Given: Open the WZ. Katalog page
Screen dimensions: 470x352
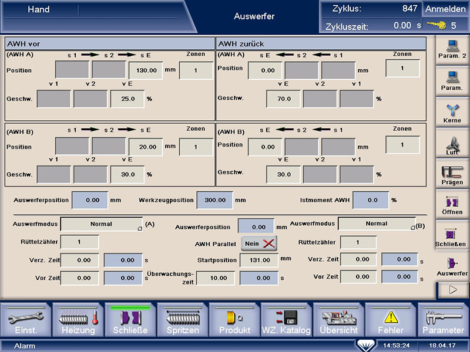Looking at the screenshot, I should point(286,320).
